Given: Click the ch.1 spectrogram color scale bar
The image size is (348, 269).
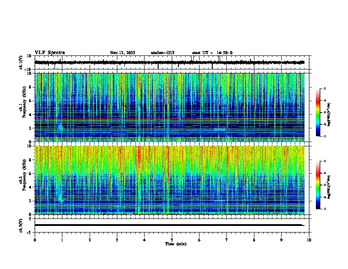Looking at the screenshot, I should [318, 113].
